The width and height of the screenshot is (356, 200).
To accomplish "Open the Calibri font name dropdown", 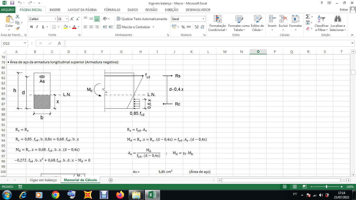I will click(56, 19).
